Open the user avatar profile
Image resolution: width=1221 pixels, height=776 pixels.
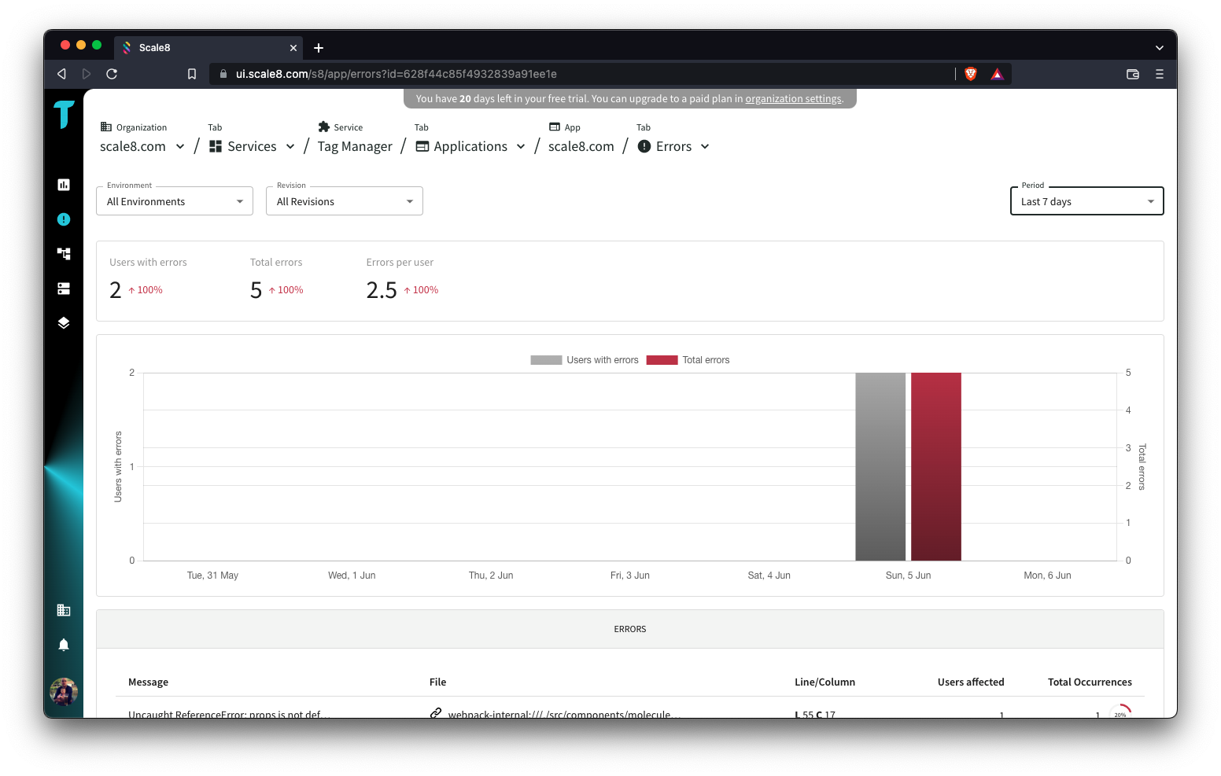(x=64, y=692)
